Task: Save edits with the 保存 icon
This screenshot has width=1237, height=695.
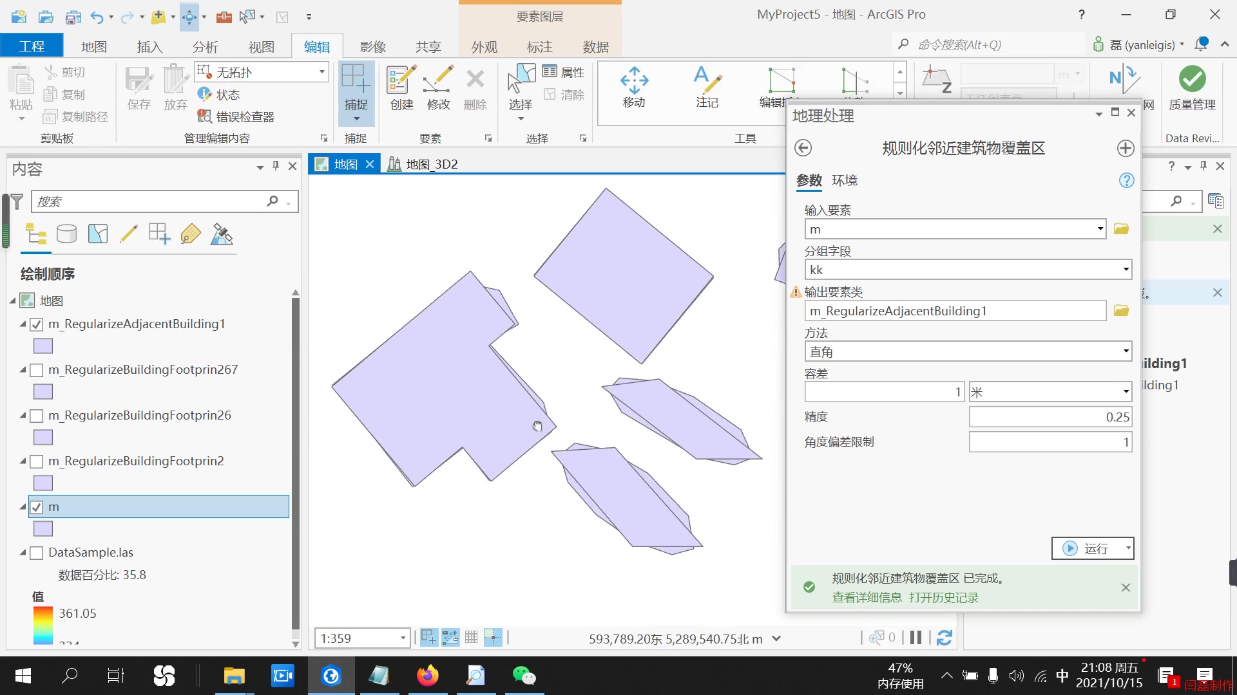Action: 139,87
